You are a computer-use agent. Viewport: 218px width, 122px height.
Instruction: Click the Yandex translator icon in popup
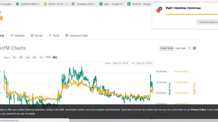tap(159, 9)
